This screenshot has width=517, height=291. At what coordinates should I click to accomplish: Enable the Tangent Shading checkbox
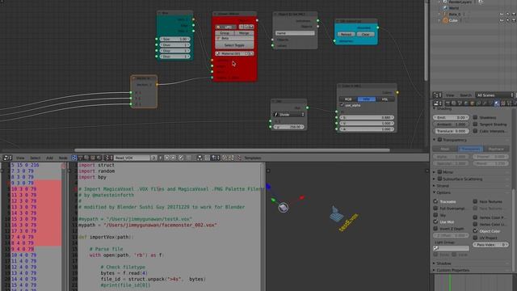[475, 124]
